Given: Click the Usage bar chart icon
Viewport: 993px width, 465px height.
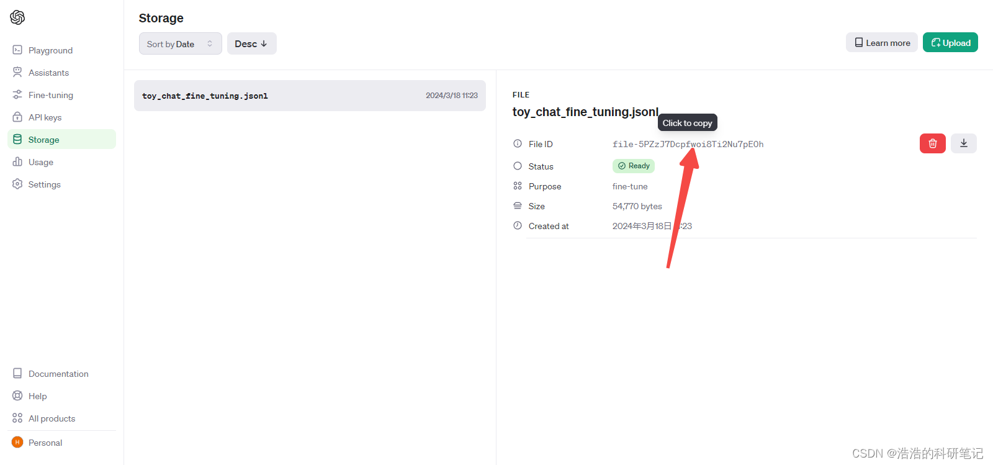Looking at the screenshot, I should 17,161.
